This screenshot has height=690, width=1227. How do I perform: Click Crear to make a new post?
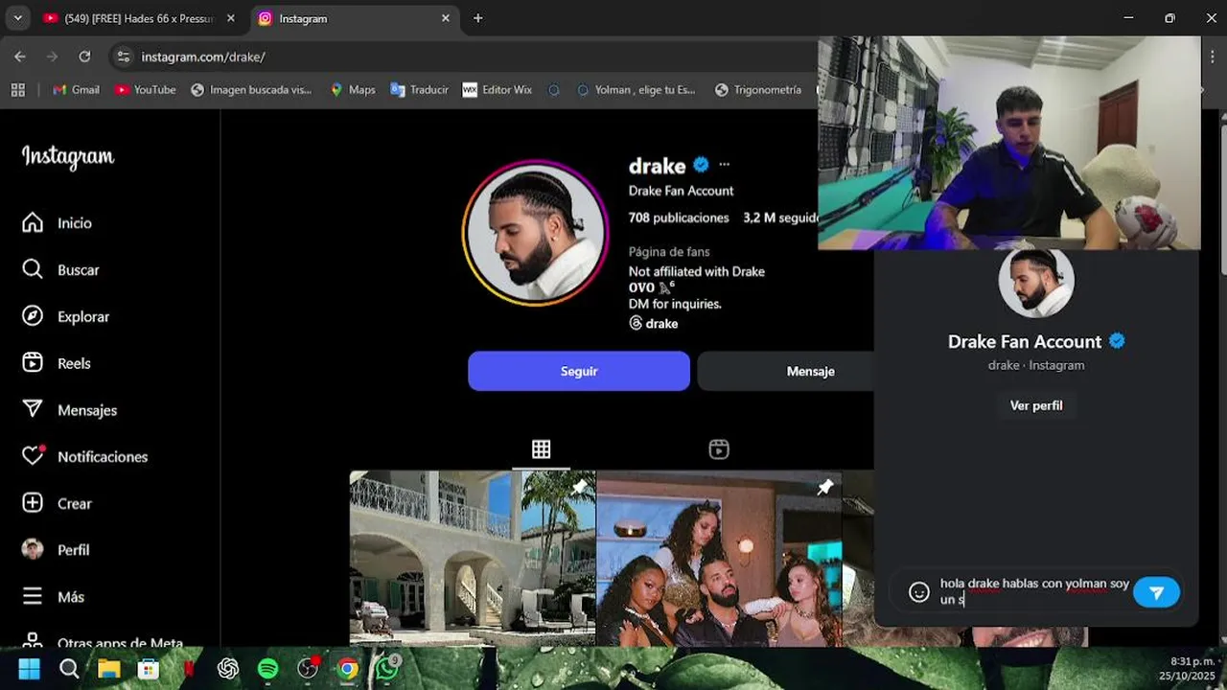(58, 503)
